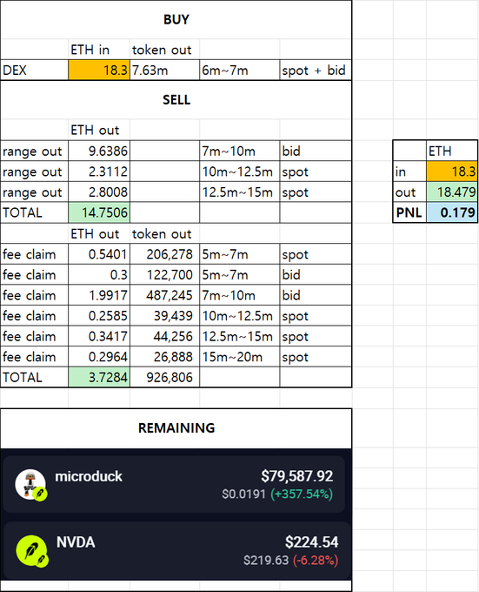Select the 122,700 token out cell
Image resolution: width=479 pixels, height=592 pixels.
164,275
